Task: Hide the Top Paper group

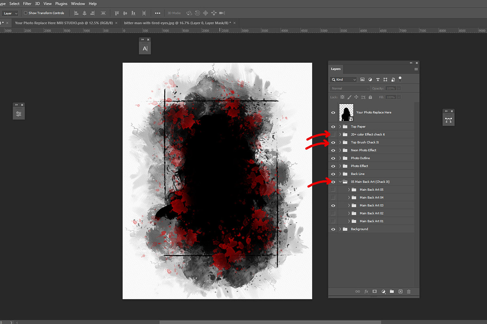Action: point(333,126)
